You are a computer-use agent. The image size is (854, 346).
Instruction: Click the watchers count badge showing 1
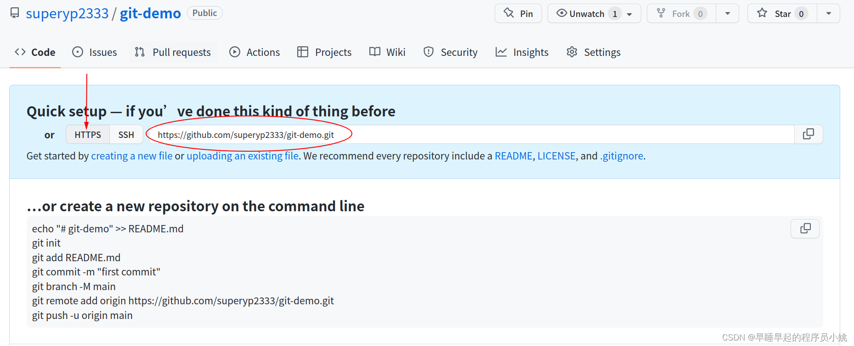point(615,14)
